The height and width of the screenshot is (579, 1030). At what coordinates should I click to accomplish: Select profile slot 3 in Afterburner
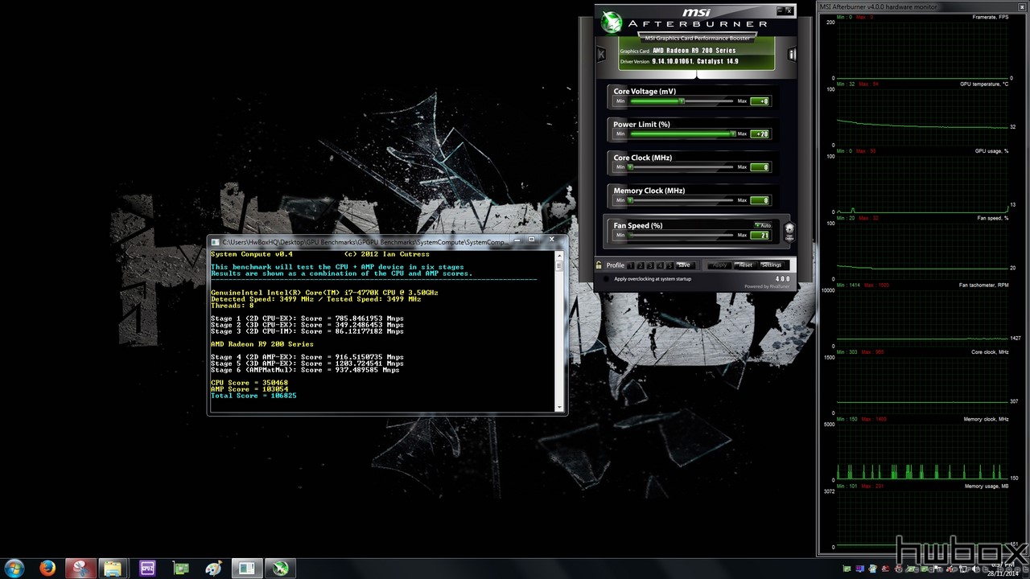click(650, 265)
